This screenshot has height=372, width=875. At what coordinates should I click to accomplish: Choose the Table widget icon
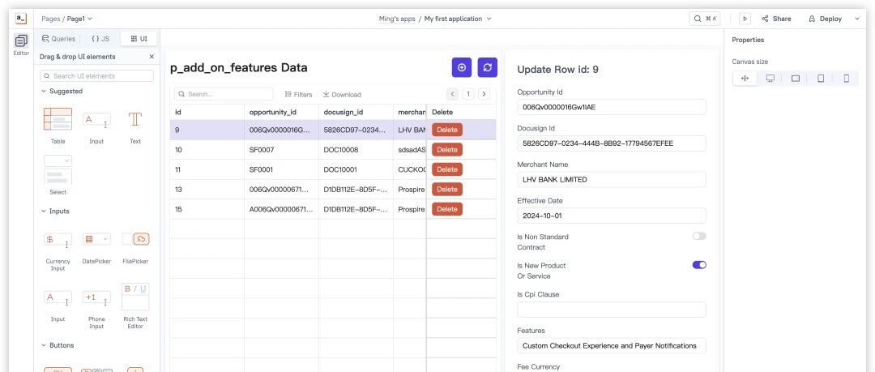(x=58, y=119)
